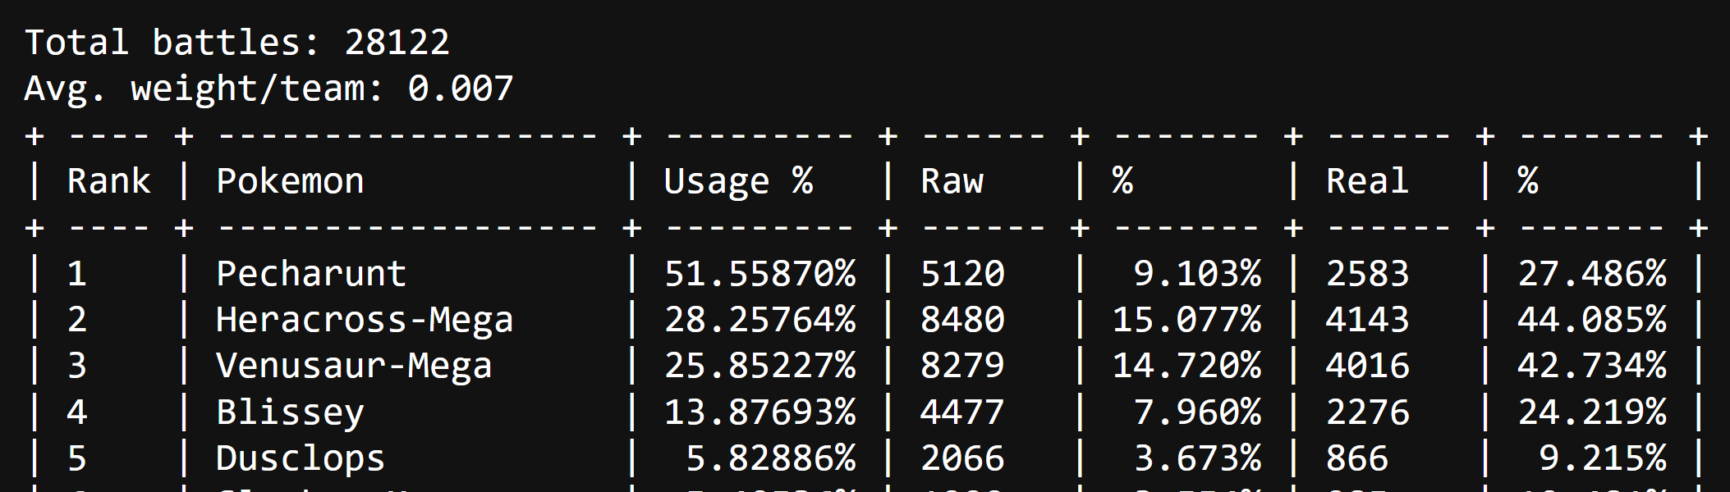Click the Dusclops entry
The width and height of the screenshot is (1730, 492).
coord(301,458)
